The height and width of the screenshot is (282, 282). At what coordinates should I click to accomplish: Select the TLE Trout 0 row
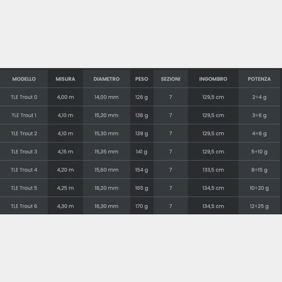24,97
